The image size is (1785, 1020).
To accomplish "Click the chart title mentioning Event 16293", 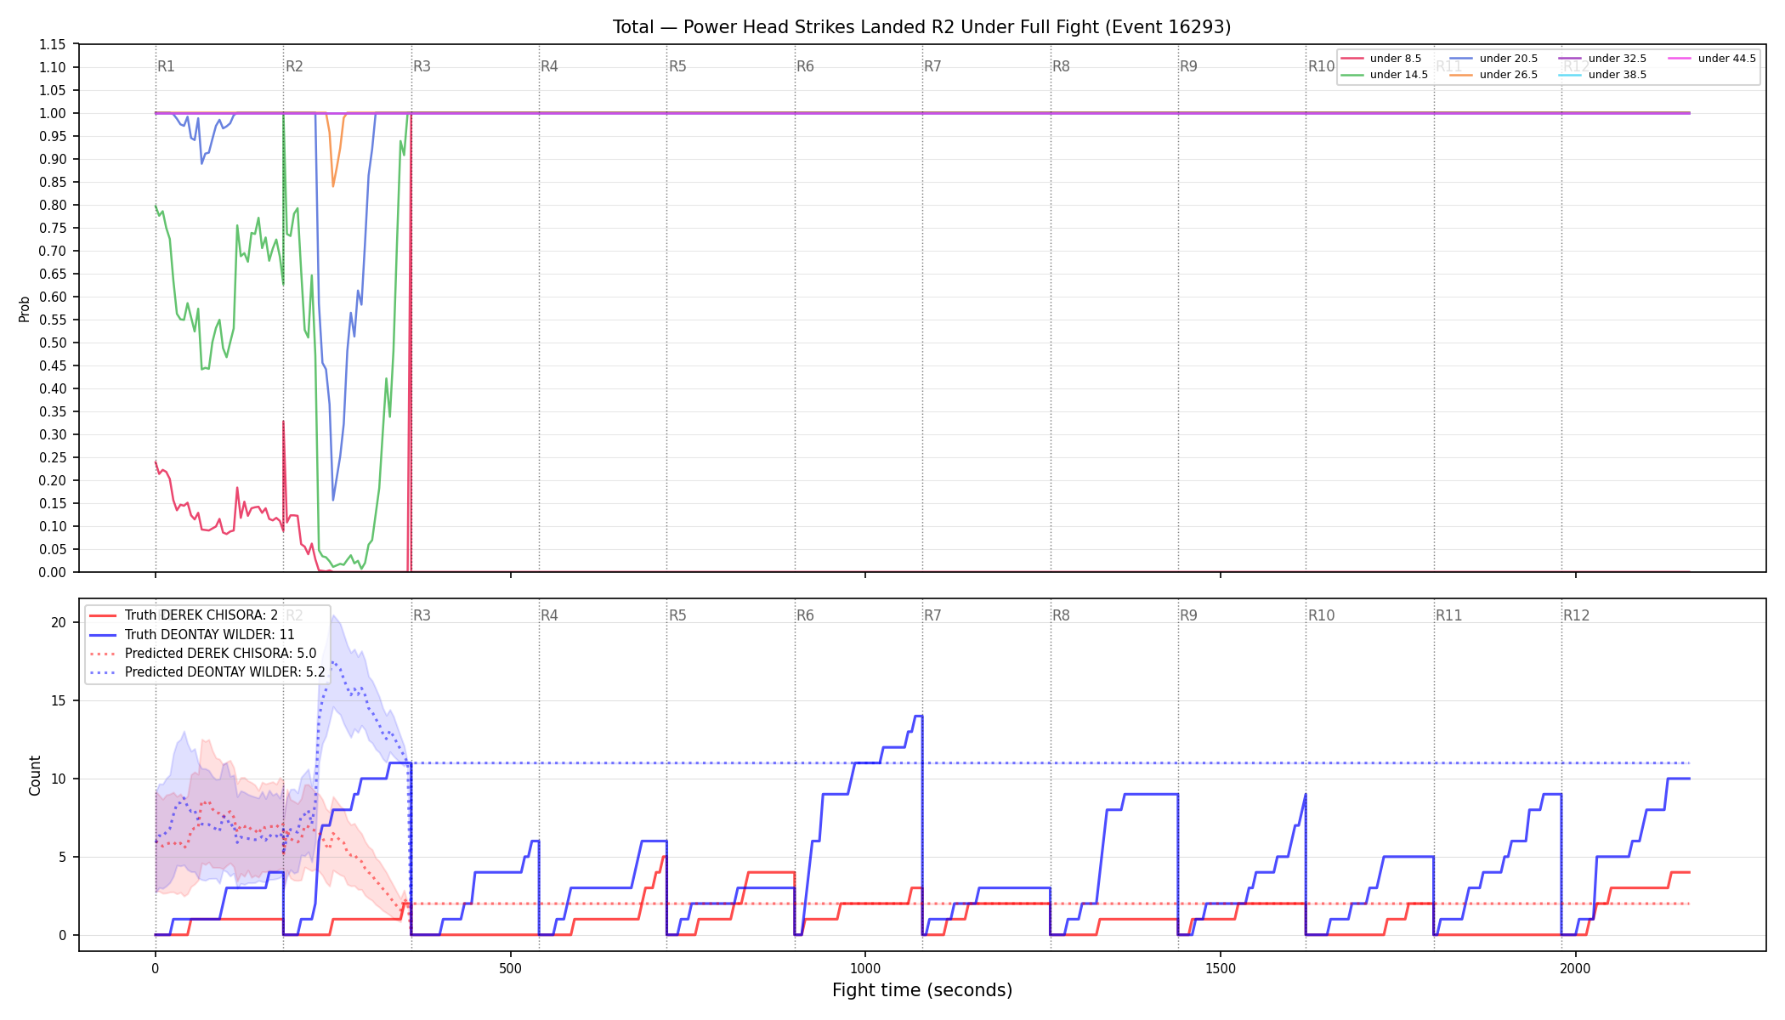I will 921,27.
